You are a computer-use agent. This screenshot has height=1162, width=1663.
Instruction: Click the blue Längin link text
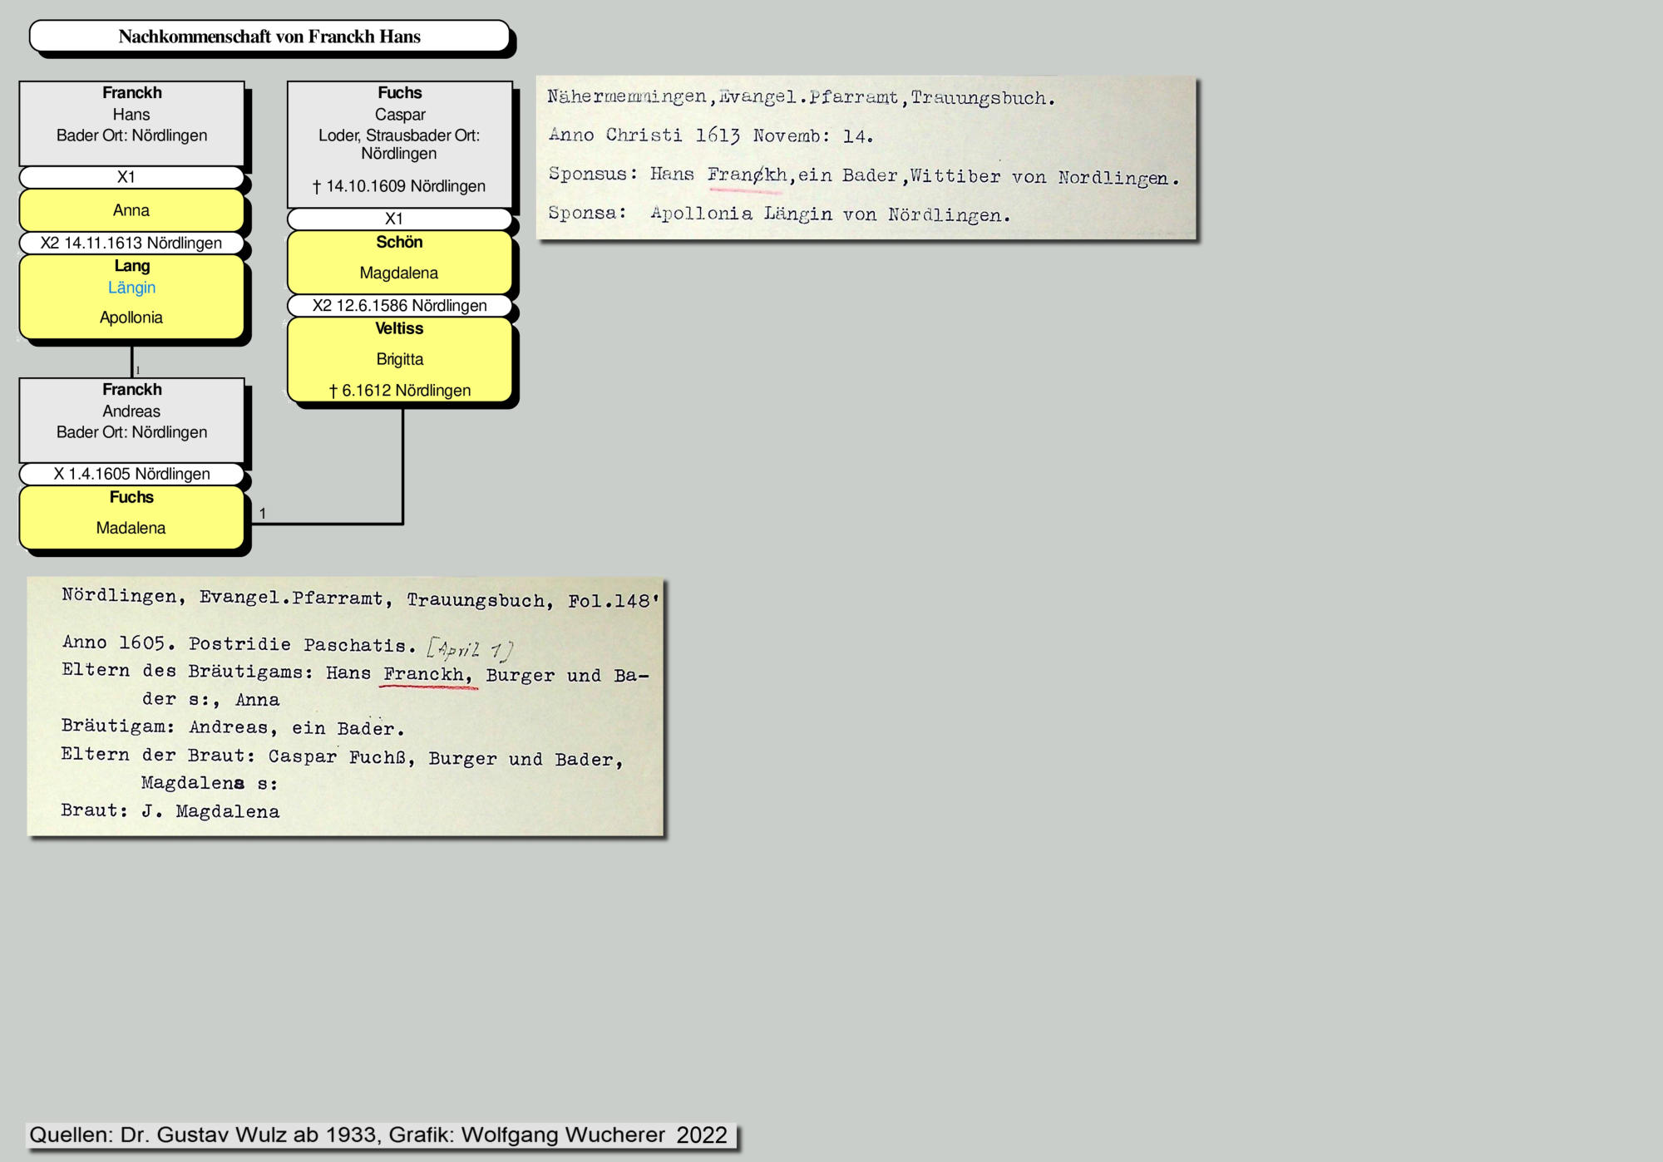click(131, 288)
